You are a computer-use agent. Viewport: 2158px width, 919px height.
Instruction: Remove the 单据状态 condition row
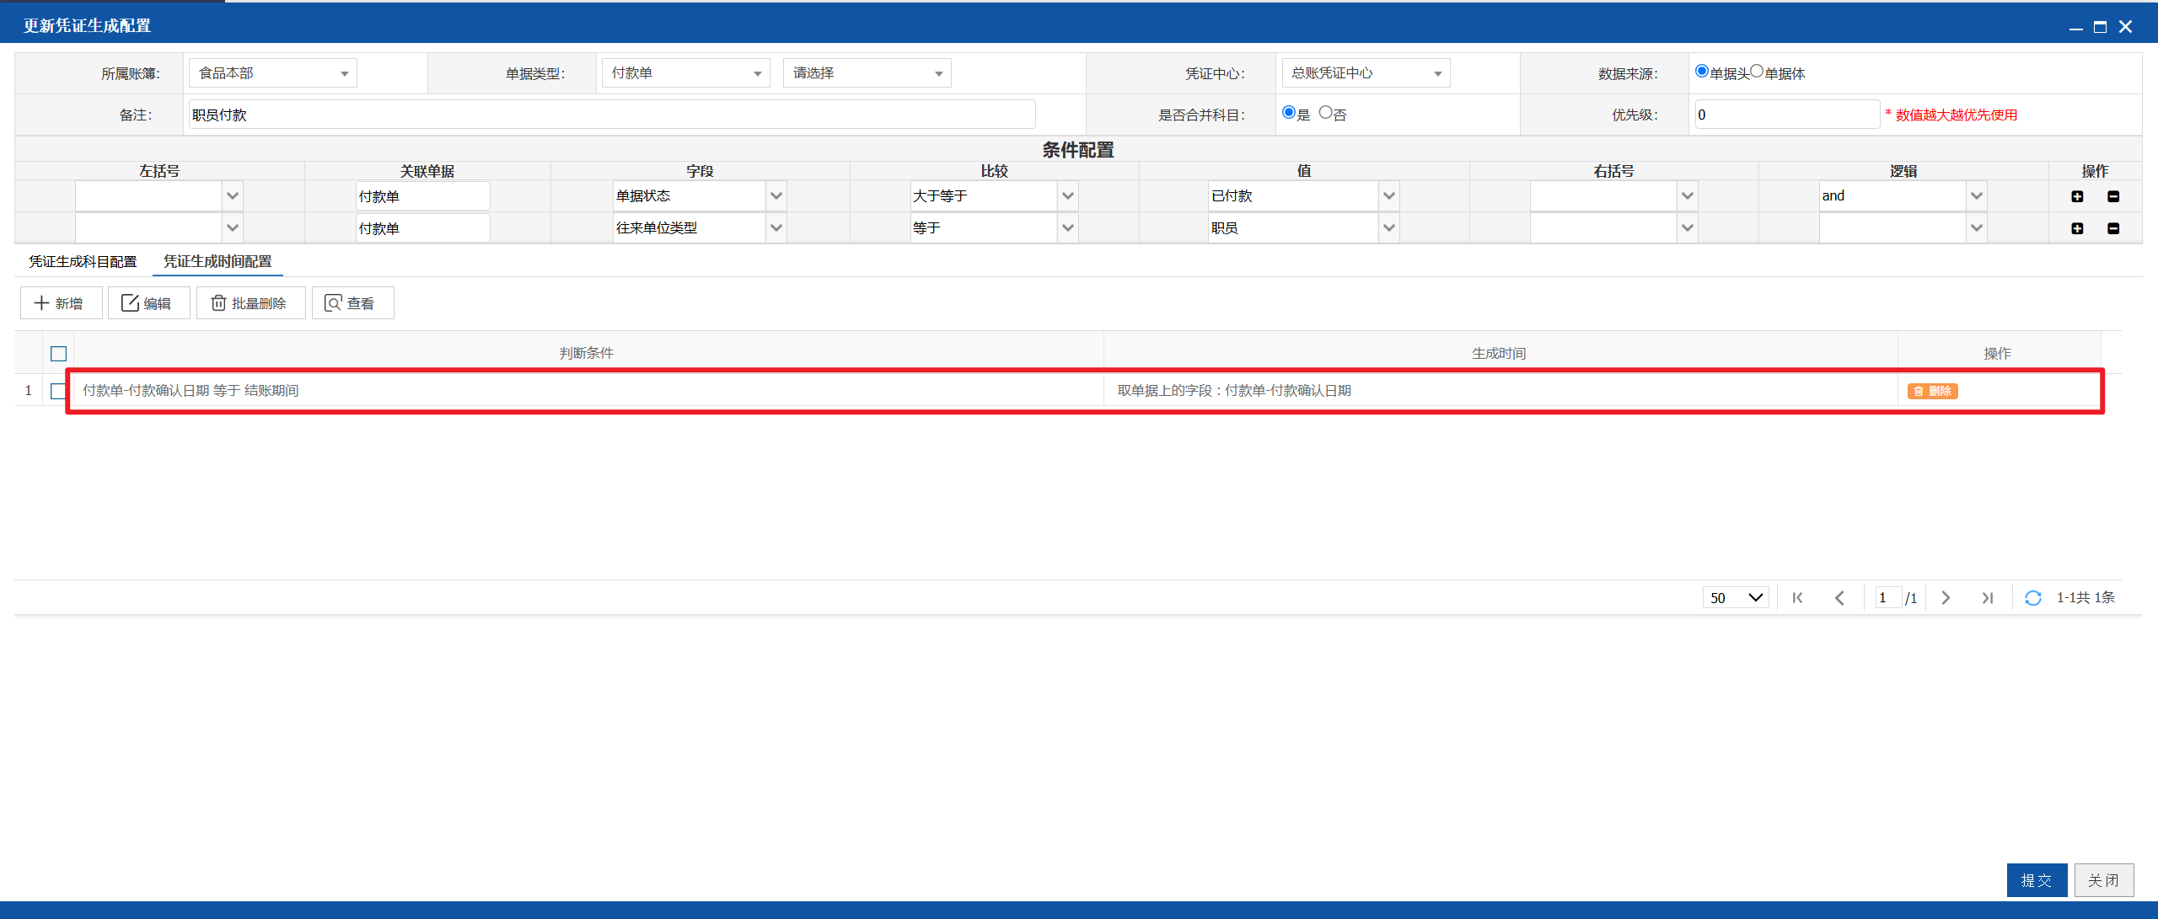(x=2113, y=196)
